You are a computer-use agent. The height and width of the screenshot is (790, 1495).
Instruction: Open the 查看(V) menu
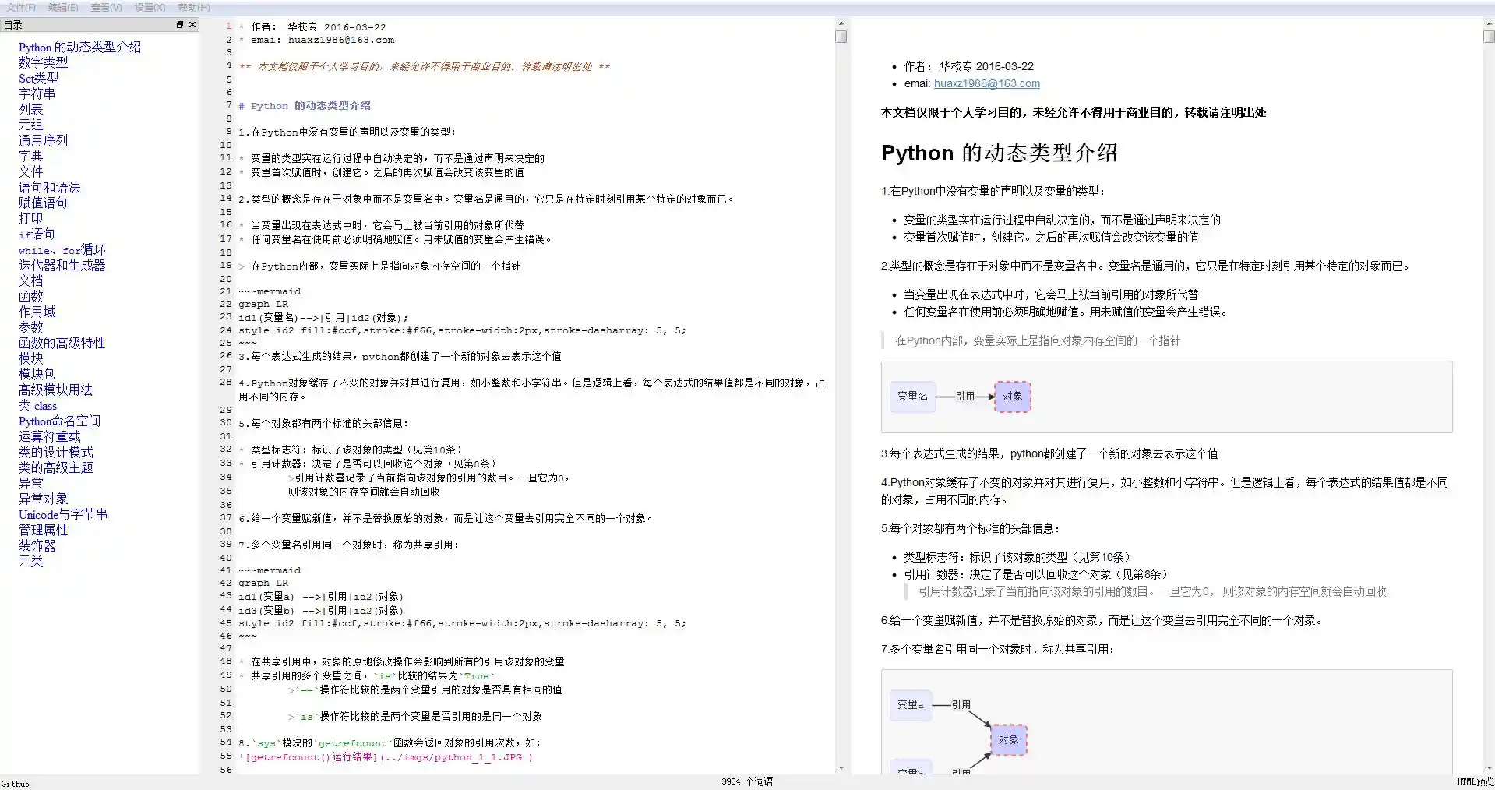point(106,7)
